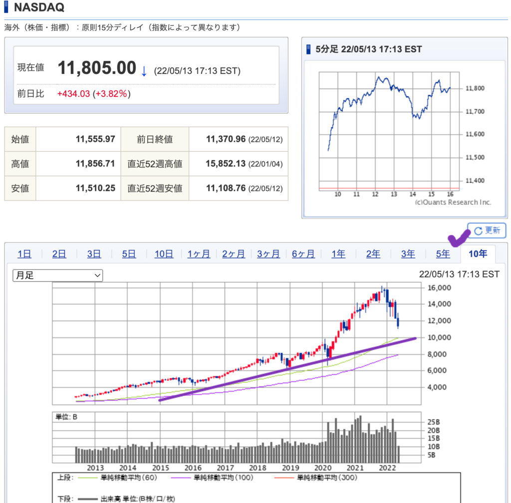Click the previous close 11,370.96
The height and width of the screenshot is (503, 511).
[x=226, y=139]
